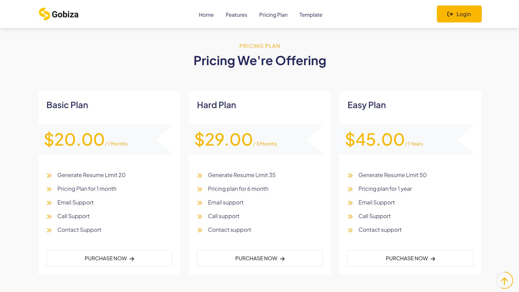Click chevron icon beside Generate Resume Limit 50
Screen dimensions: 519x292
click(x=350, y=175)
